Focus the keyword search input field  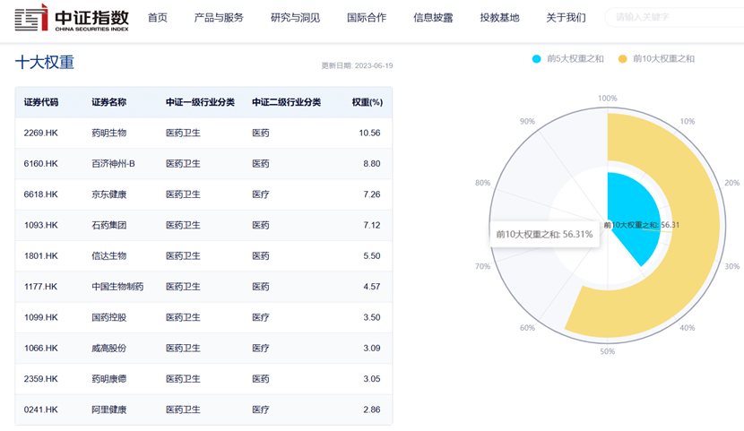674,18
